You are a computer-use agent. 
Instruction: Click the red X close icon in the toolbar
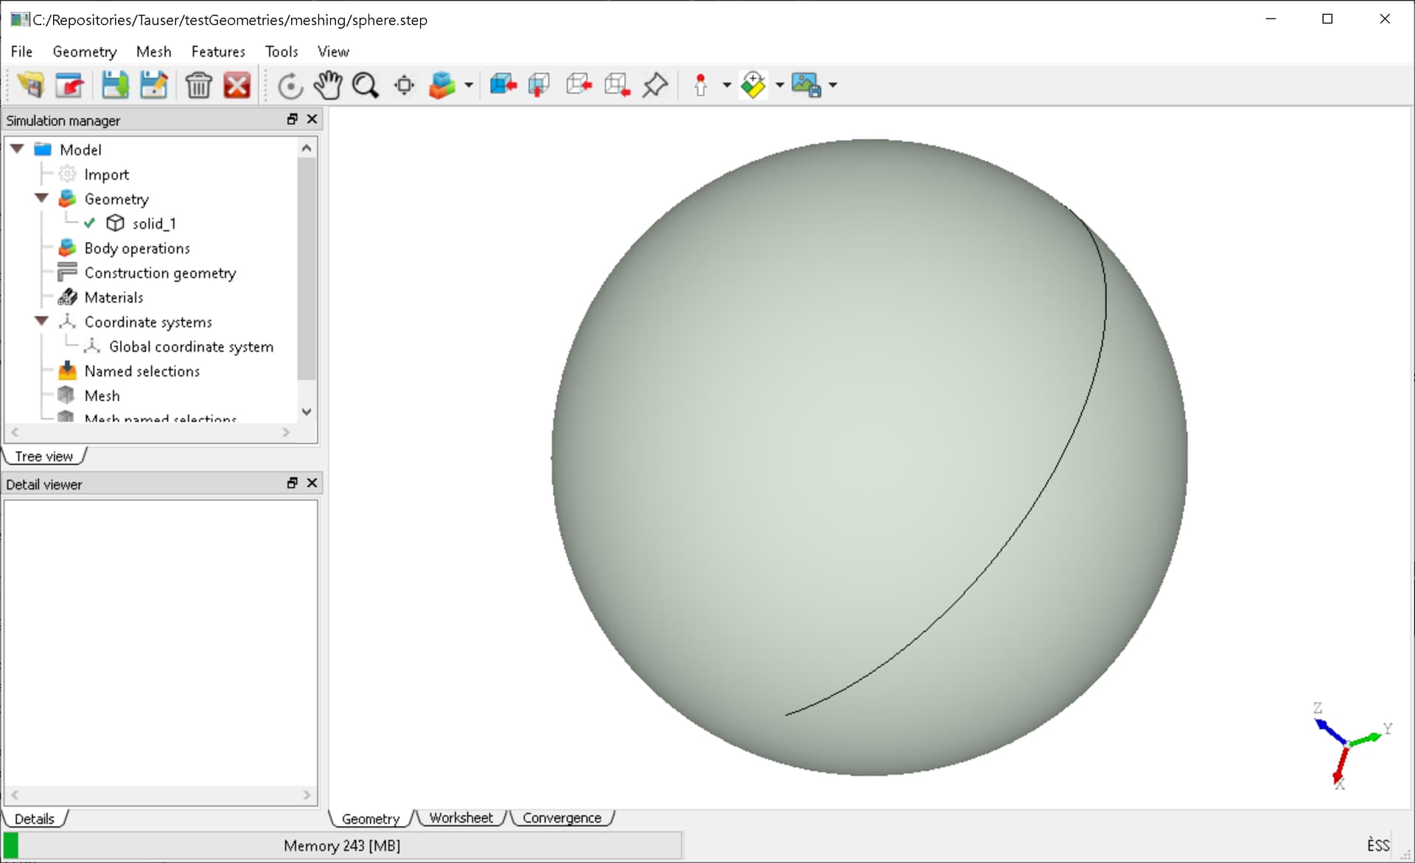point(237,85)
